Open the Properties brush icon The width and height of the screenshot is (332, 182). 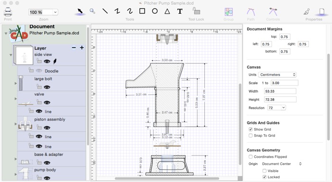tap(306, 12)
